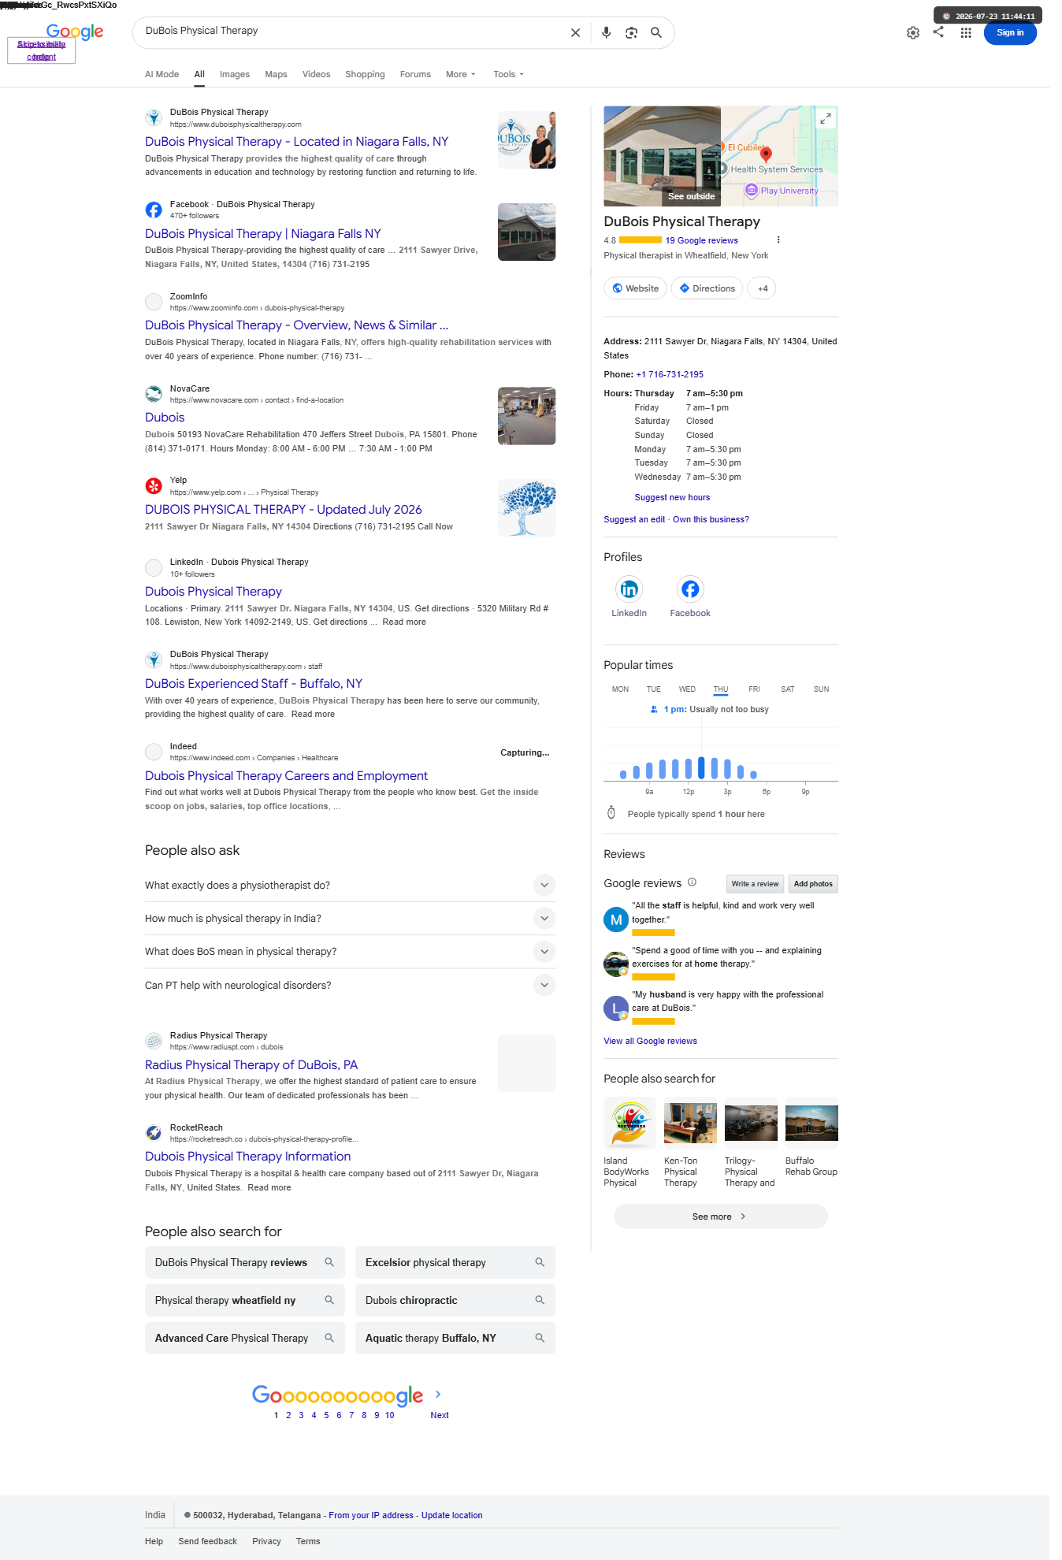This screenshot has width=1062, height=1560.
Task: Expand 'Can PT help with neurological disorders?'
Action: pyautogui.click(x=350, y=985)
